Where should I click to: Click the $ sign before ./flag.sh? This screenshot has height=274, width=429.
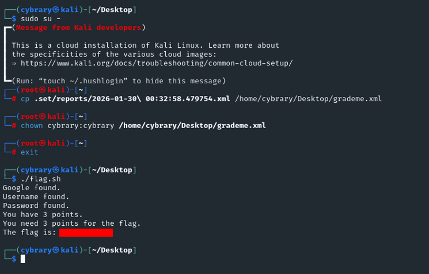pos(14,179)
